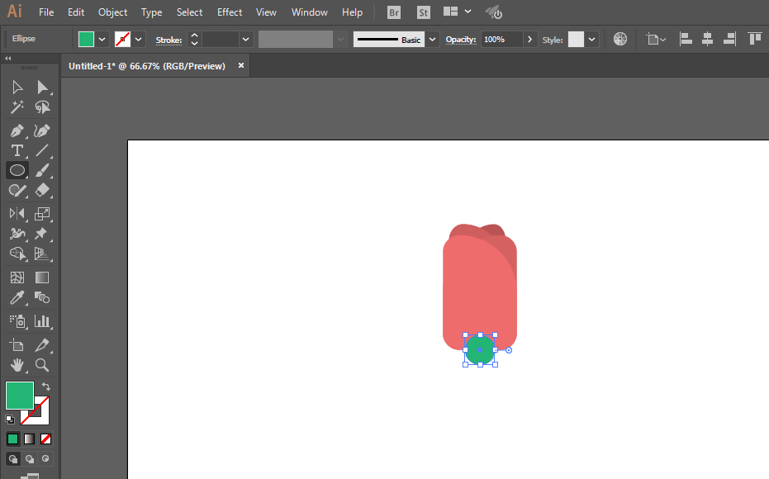This screenshot has height=479, width=769.
Task: Click the Opacity label link
Action: point(461,40)
